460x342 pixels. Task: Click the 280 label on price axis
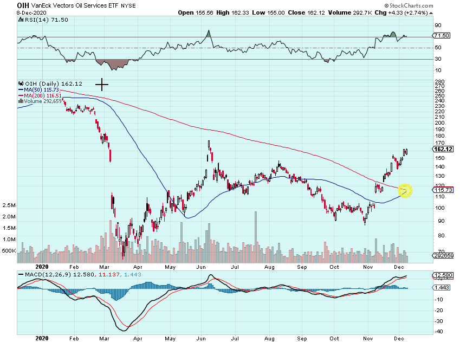pyautogui.click(x=439, y=82)
